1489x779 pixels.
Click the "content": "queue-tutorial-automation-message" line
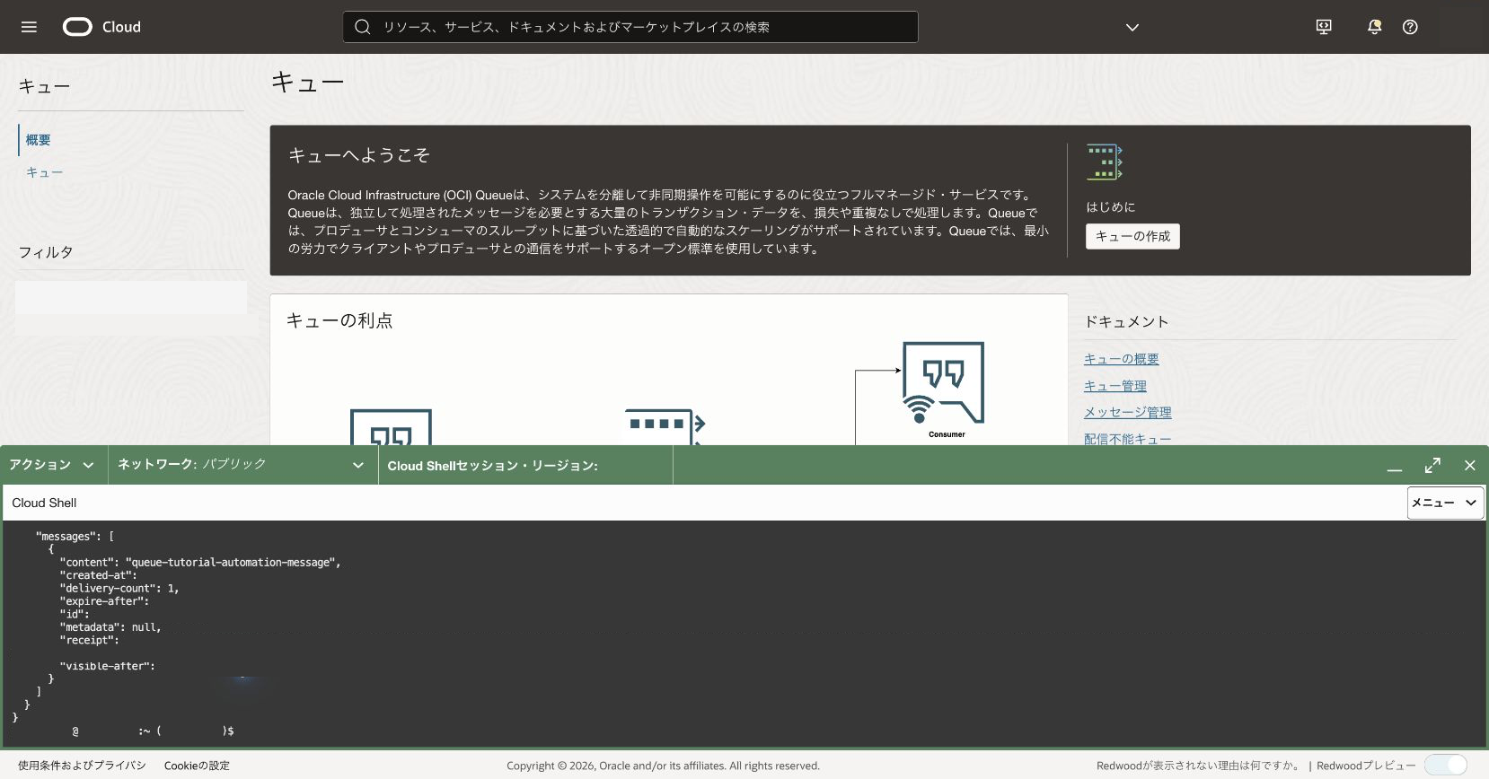pyautogui.click(x=200, y=563)
